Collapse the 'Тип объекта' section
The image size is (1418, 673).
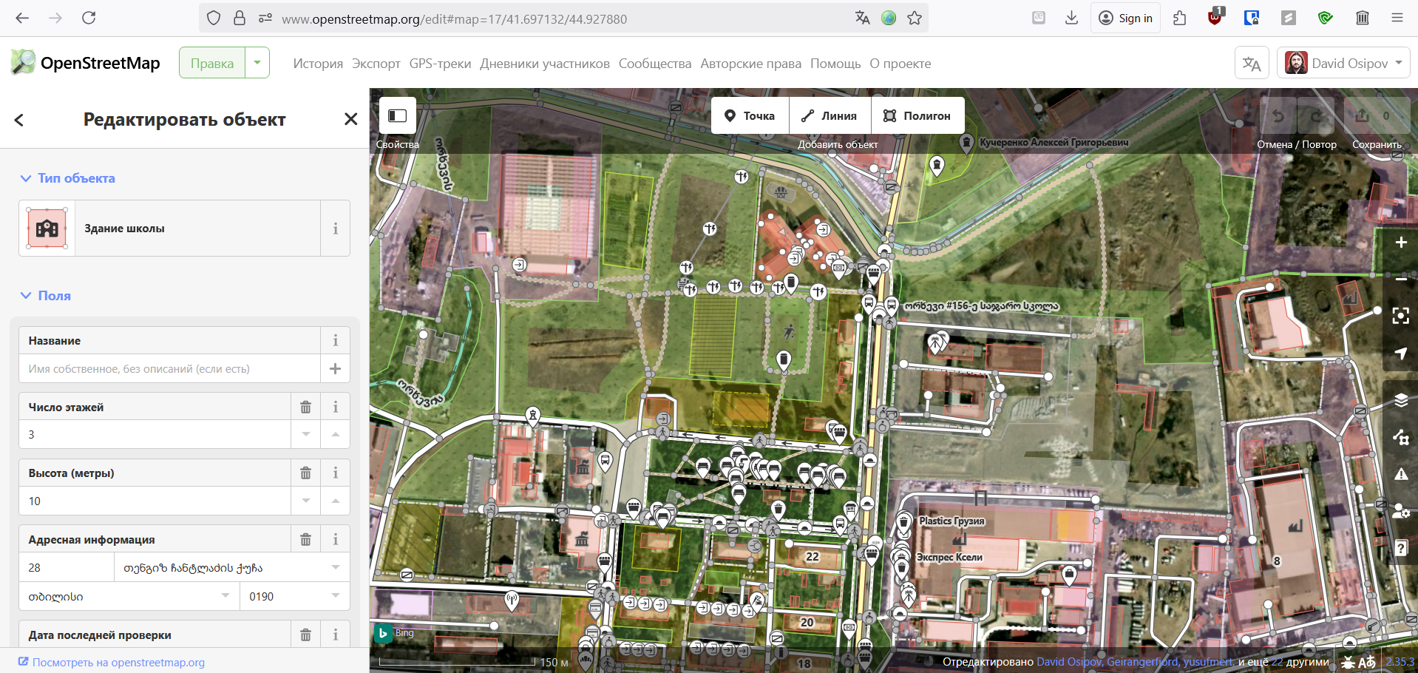(26, 178)
